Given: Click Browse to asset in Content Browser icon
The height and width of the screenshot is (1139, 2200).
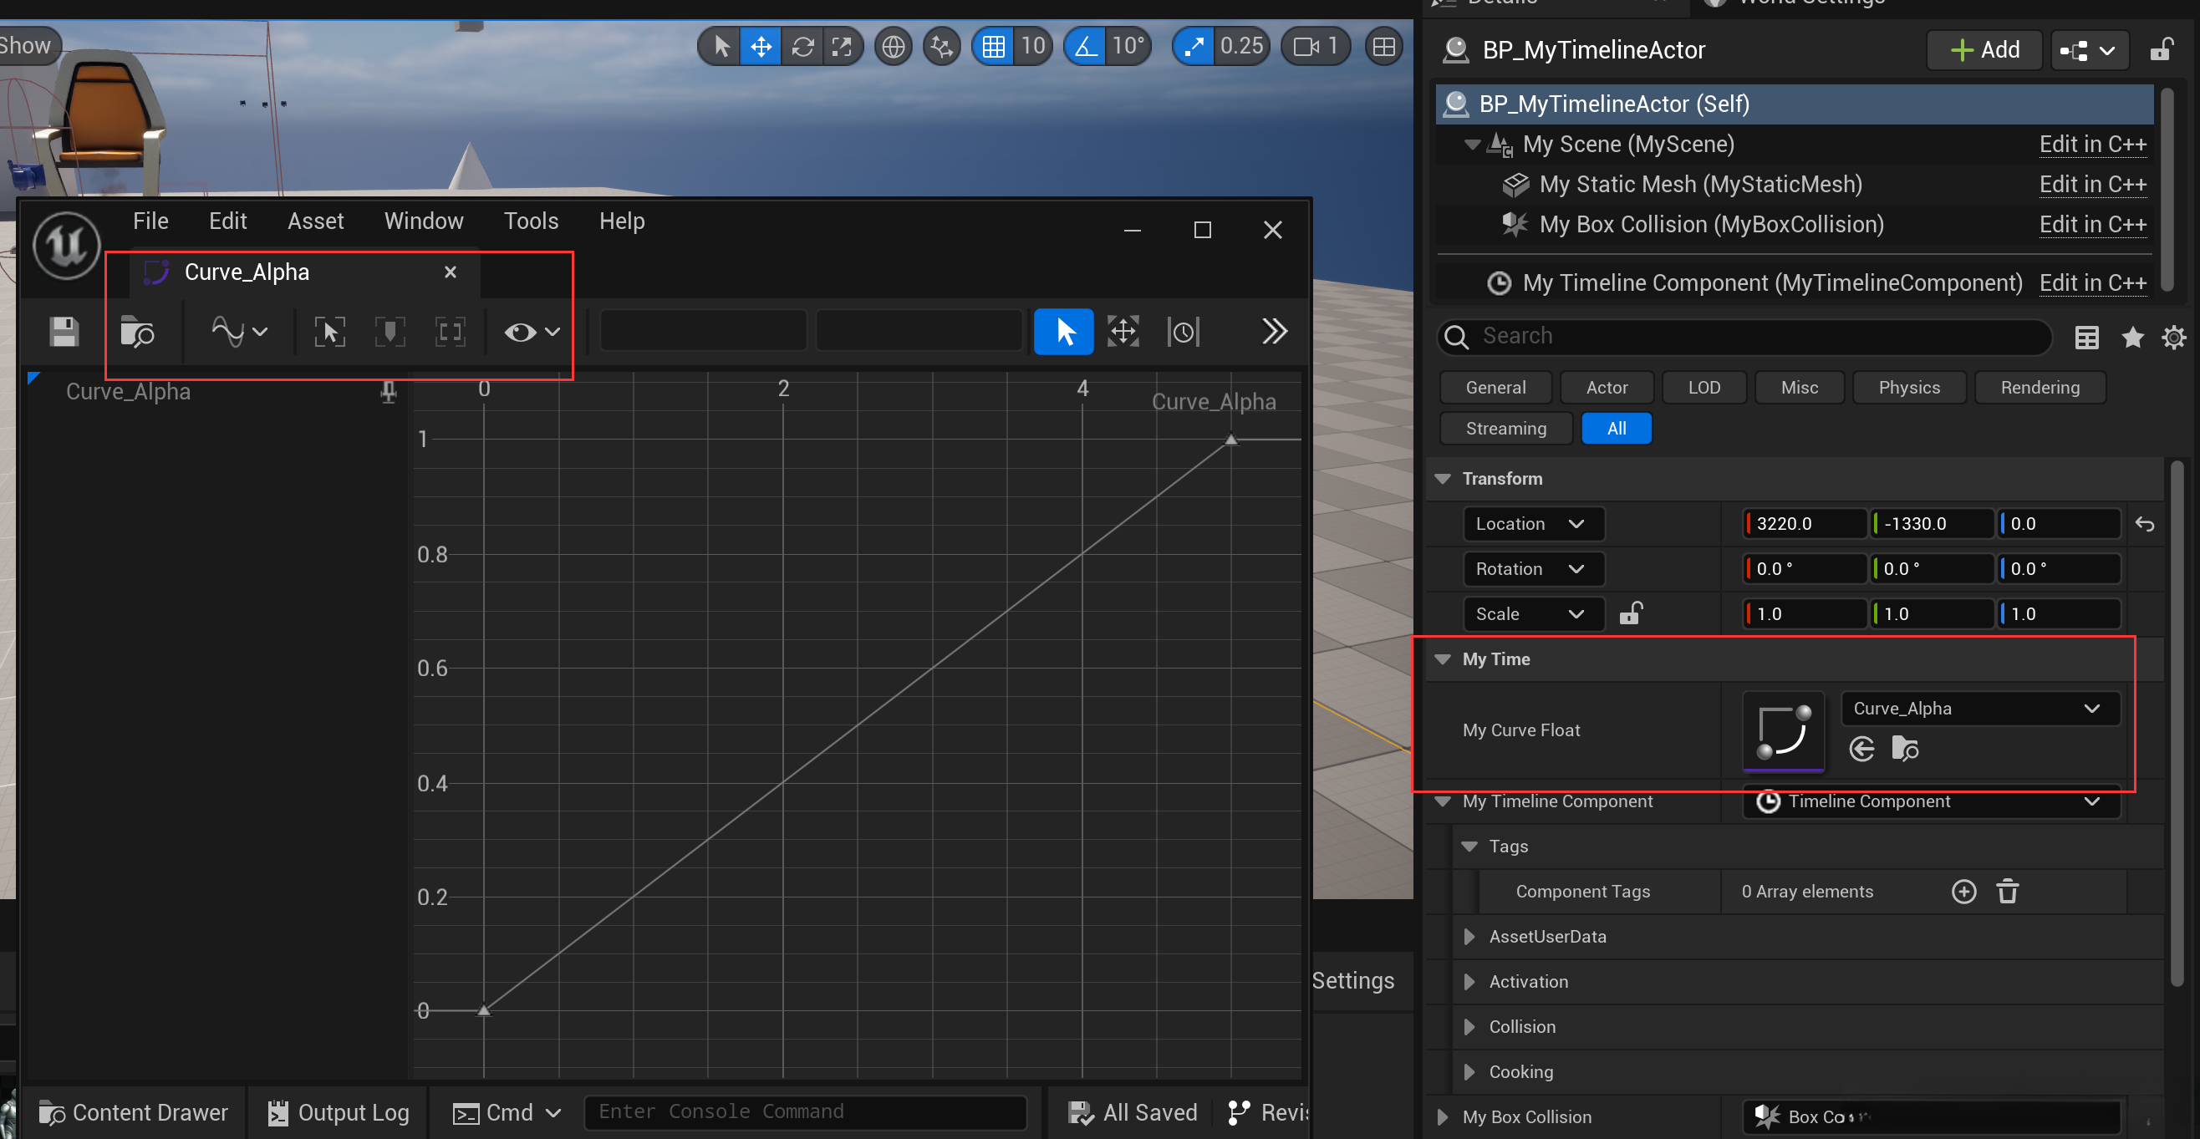Looking at the screenshot, I should tap(136, 331).
